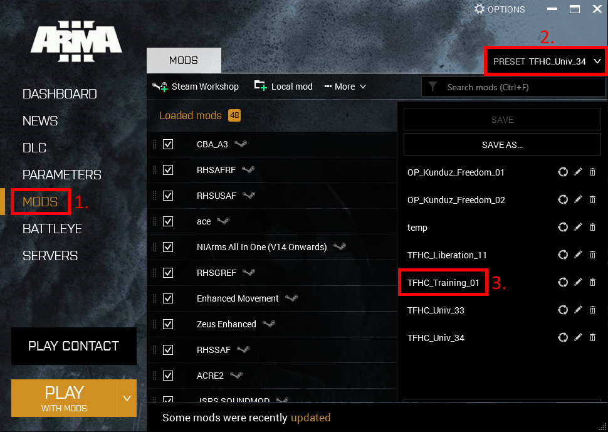Viewport: 608px width, 432px height.
Task: Click the share icon for OP_Kunduz_Freedom_02 preset
Action: (563, 199)
